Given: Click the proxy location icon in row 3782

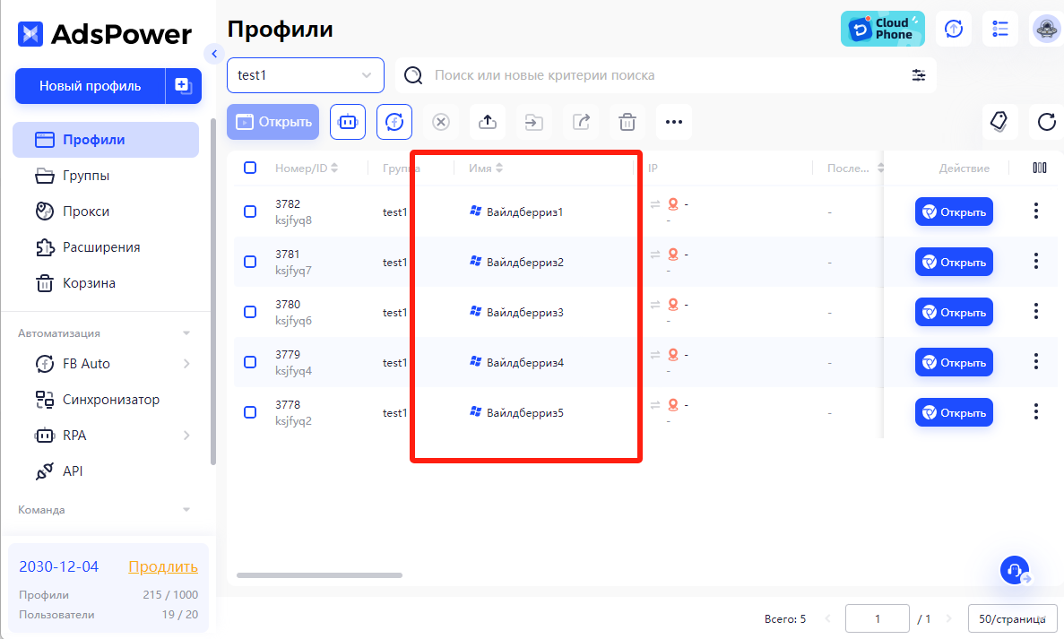Looking at the screenshot, I should tap(673, 203).
